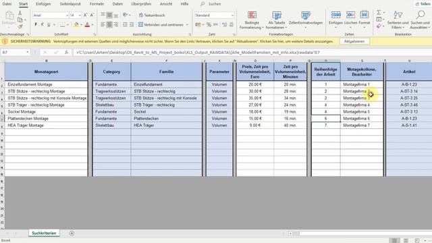Viewport: 432px width, 243px height.
Task: Click the insert function fx icon
Action: click(66, 53)
